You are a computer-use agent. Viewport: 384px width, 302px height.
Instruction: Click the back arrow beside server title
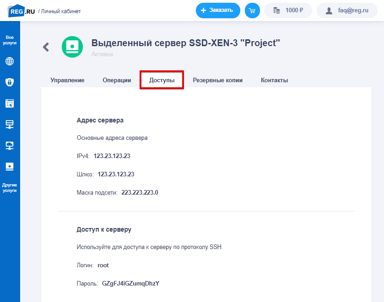click(46, 47)
